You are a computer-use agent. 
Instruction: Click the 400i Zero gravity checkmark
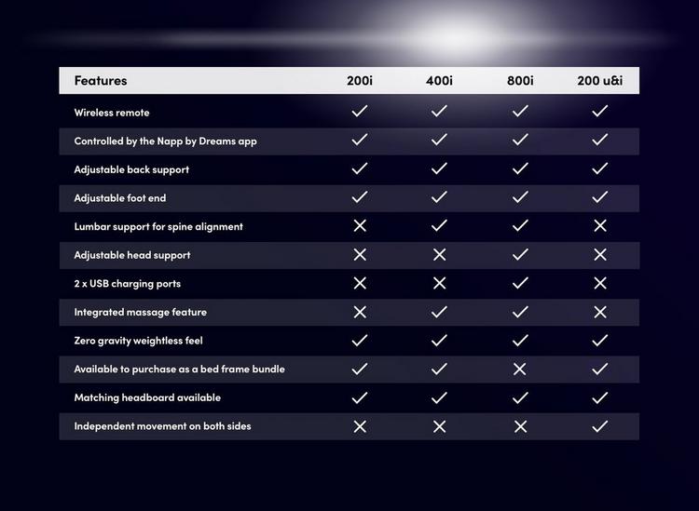[439, 341]
